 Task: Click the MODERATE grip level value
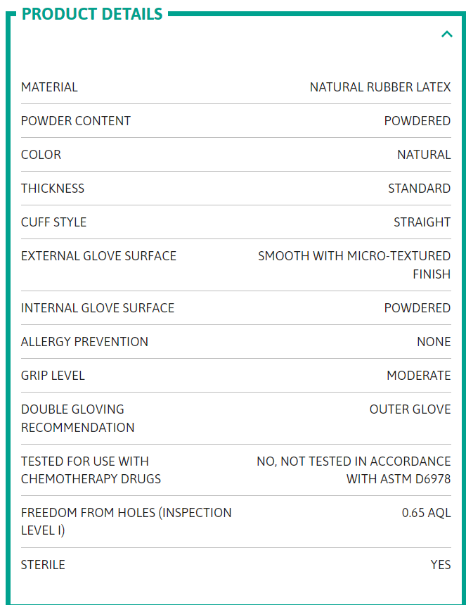419,376
